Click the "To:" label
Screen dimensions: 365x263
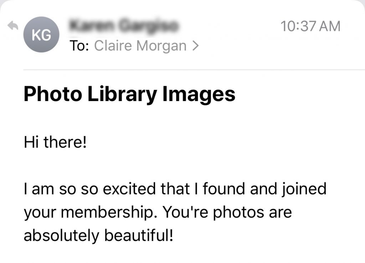(79, 46)
